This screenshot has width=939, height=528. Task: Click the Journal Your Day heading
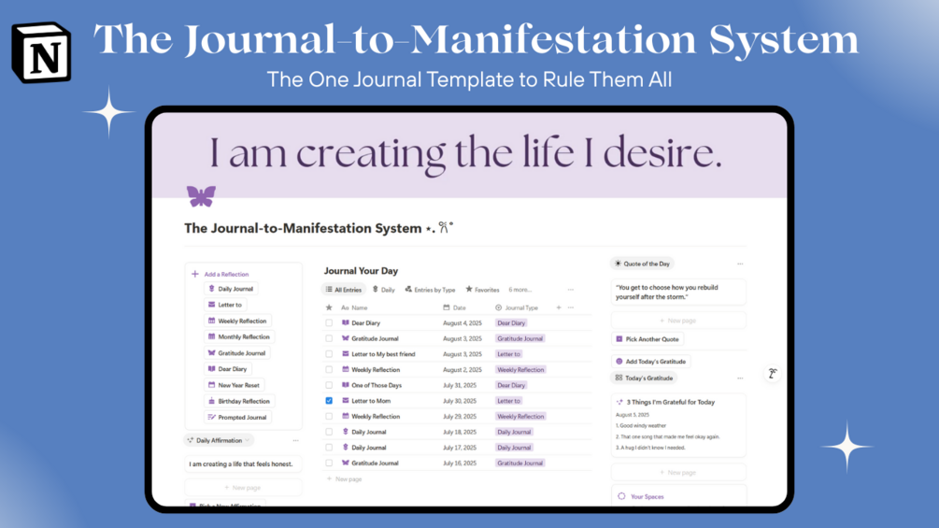click(x=361, y=271)
